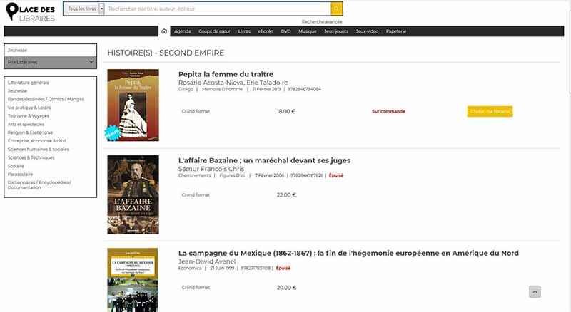This screenshot has width=571, height=312.
Task: Open 'La campagne du Mexique' cover thumbnail
Action: pos(133,280)
